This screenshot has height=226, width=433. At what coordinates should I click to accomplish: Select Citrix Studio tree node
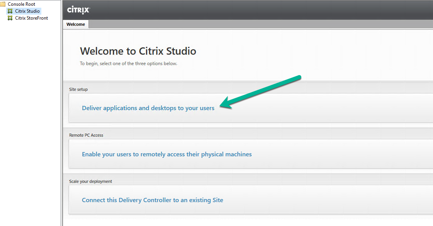coord(27,11)
